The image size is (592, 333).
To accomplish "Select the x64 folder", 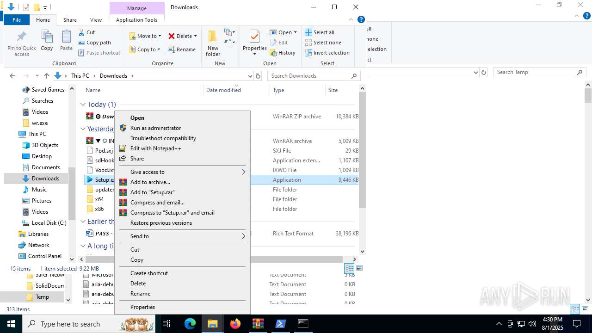I will point(99,199).
